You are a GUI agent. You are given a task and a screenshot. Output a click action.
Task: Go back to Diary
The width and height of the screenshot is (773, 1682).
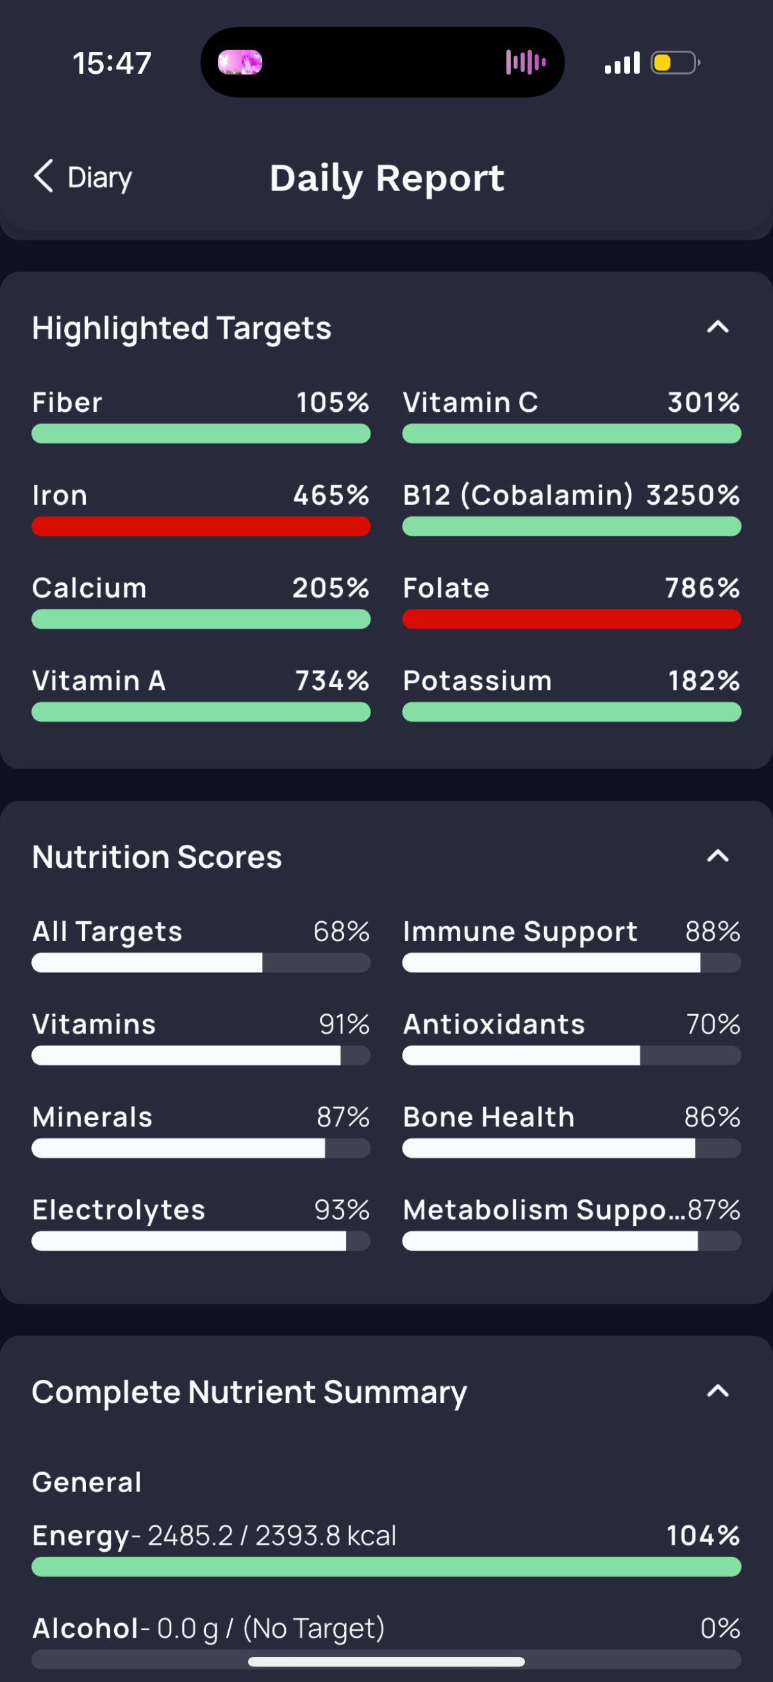click(x=83, y=177)
